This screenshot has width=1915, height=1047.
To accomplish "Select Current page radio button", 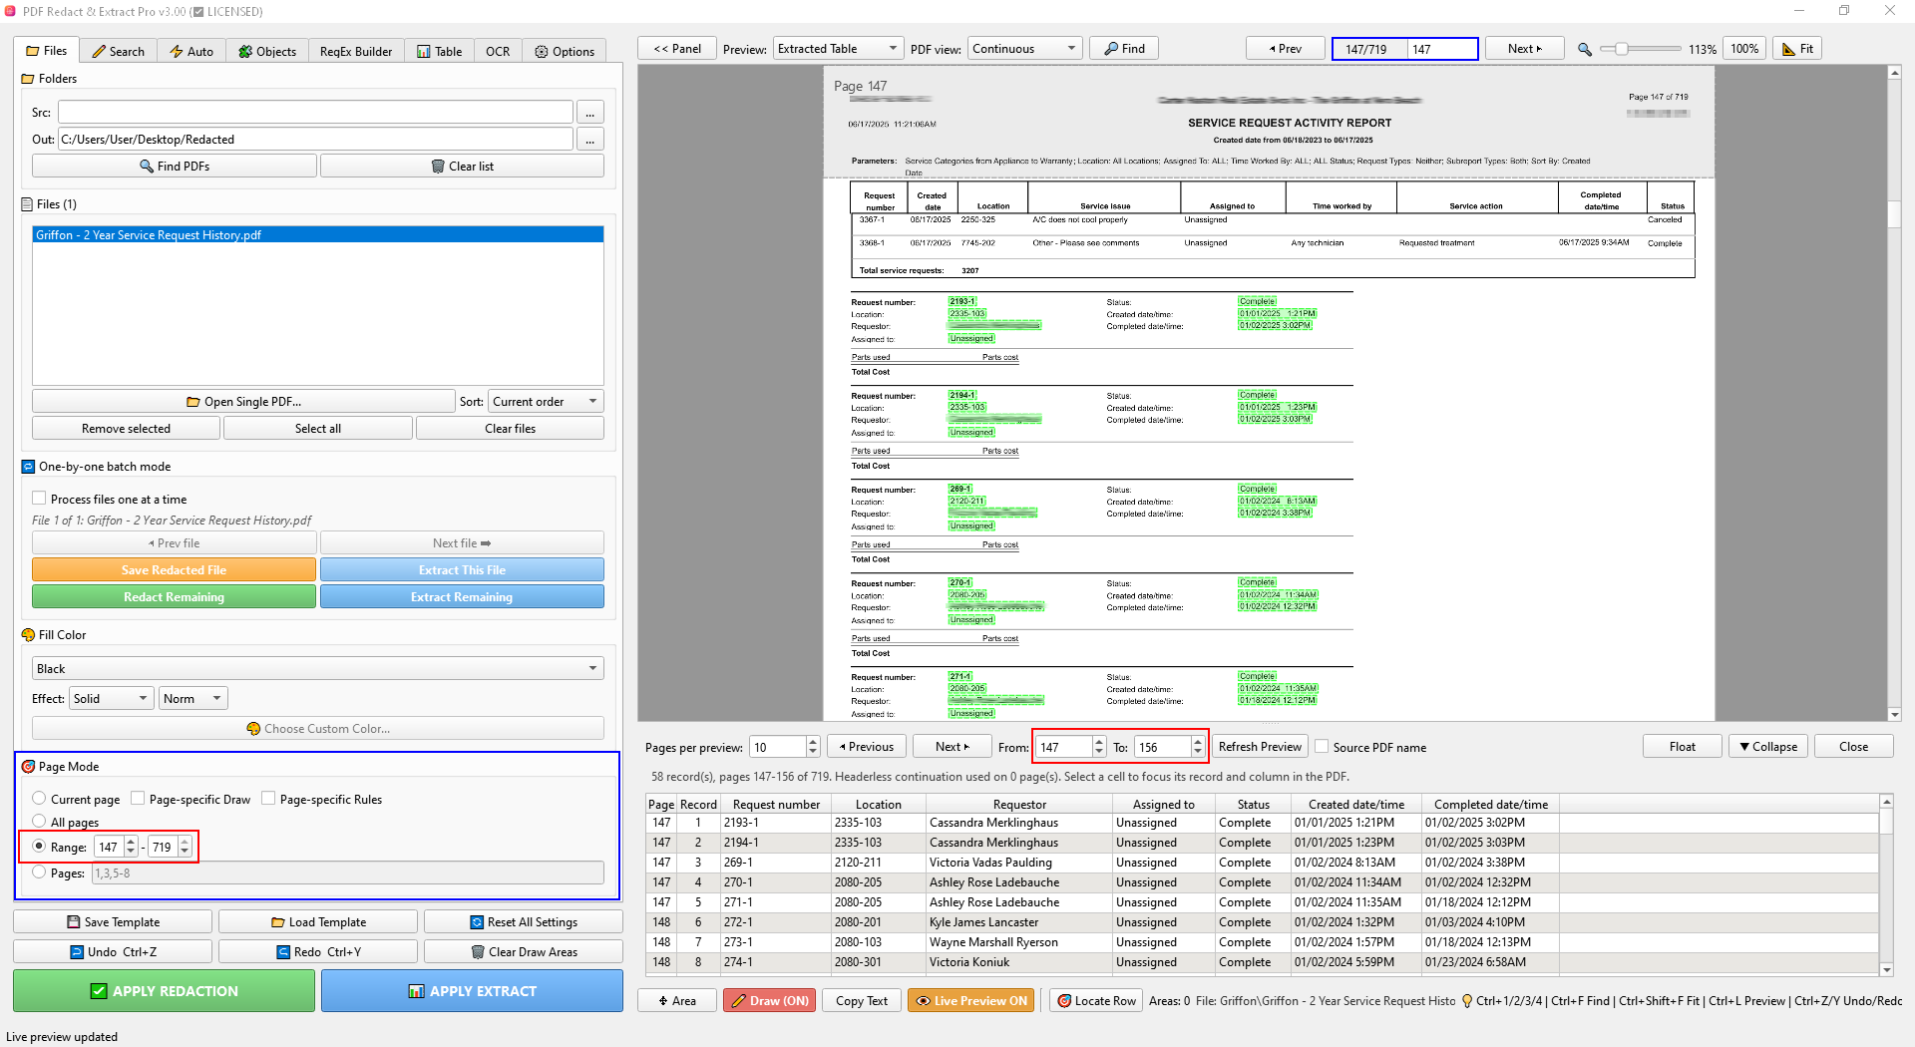I will pos(40,799).
